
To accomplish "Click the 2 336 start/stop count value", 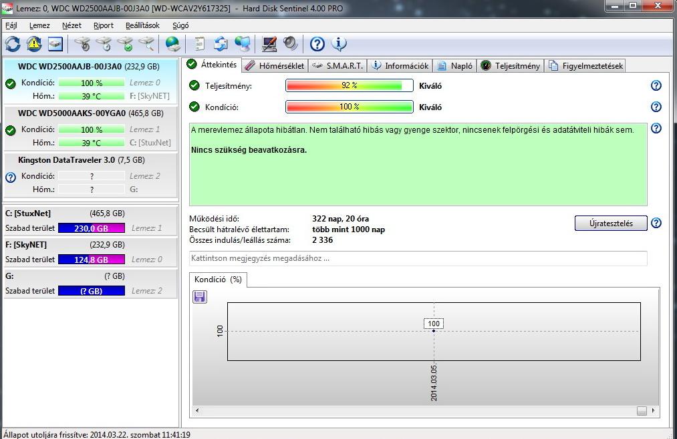I will 323,240.
